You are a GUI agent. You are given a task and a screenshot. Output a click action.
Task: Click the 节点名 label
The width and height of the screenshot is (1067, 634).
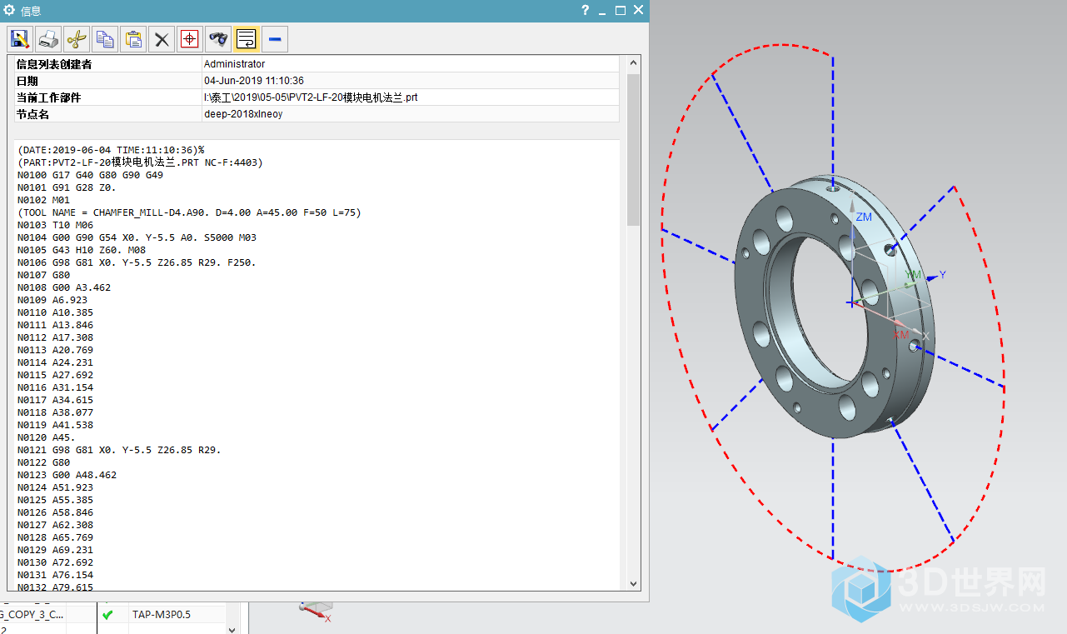coord(33,114)
